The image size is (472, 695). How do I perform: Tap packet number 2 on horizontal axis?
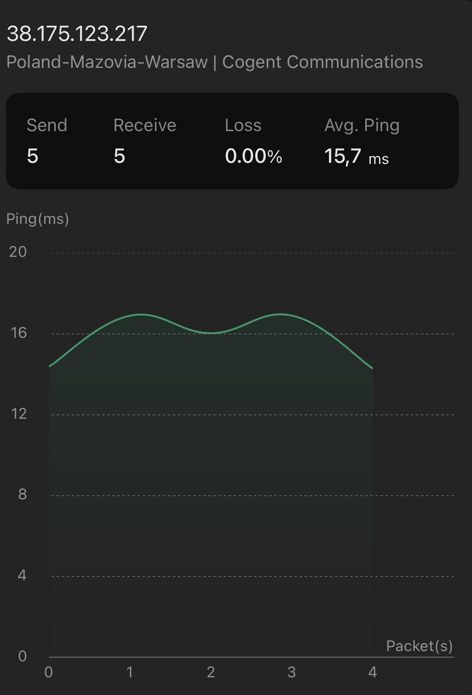pos(211,672)
